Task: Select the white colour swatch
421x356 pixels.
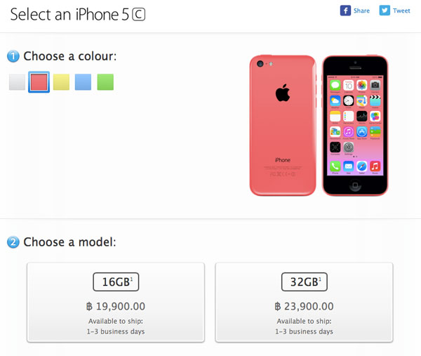Action: coord(18,82)
